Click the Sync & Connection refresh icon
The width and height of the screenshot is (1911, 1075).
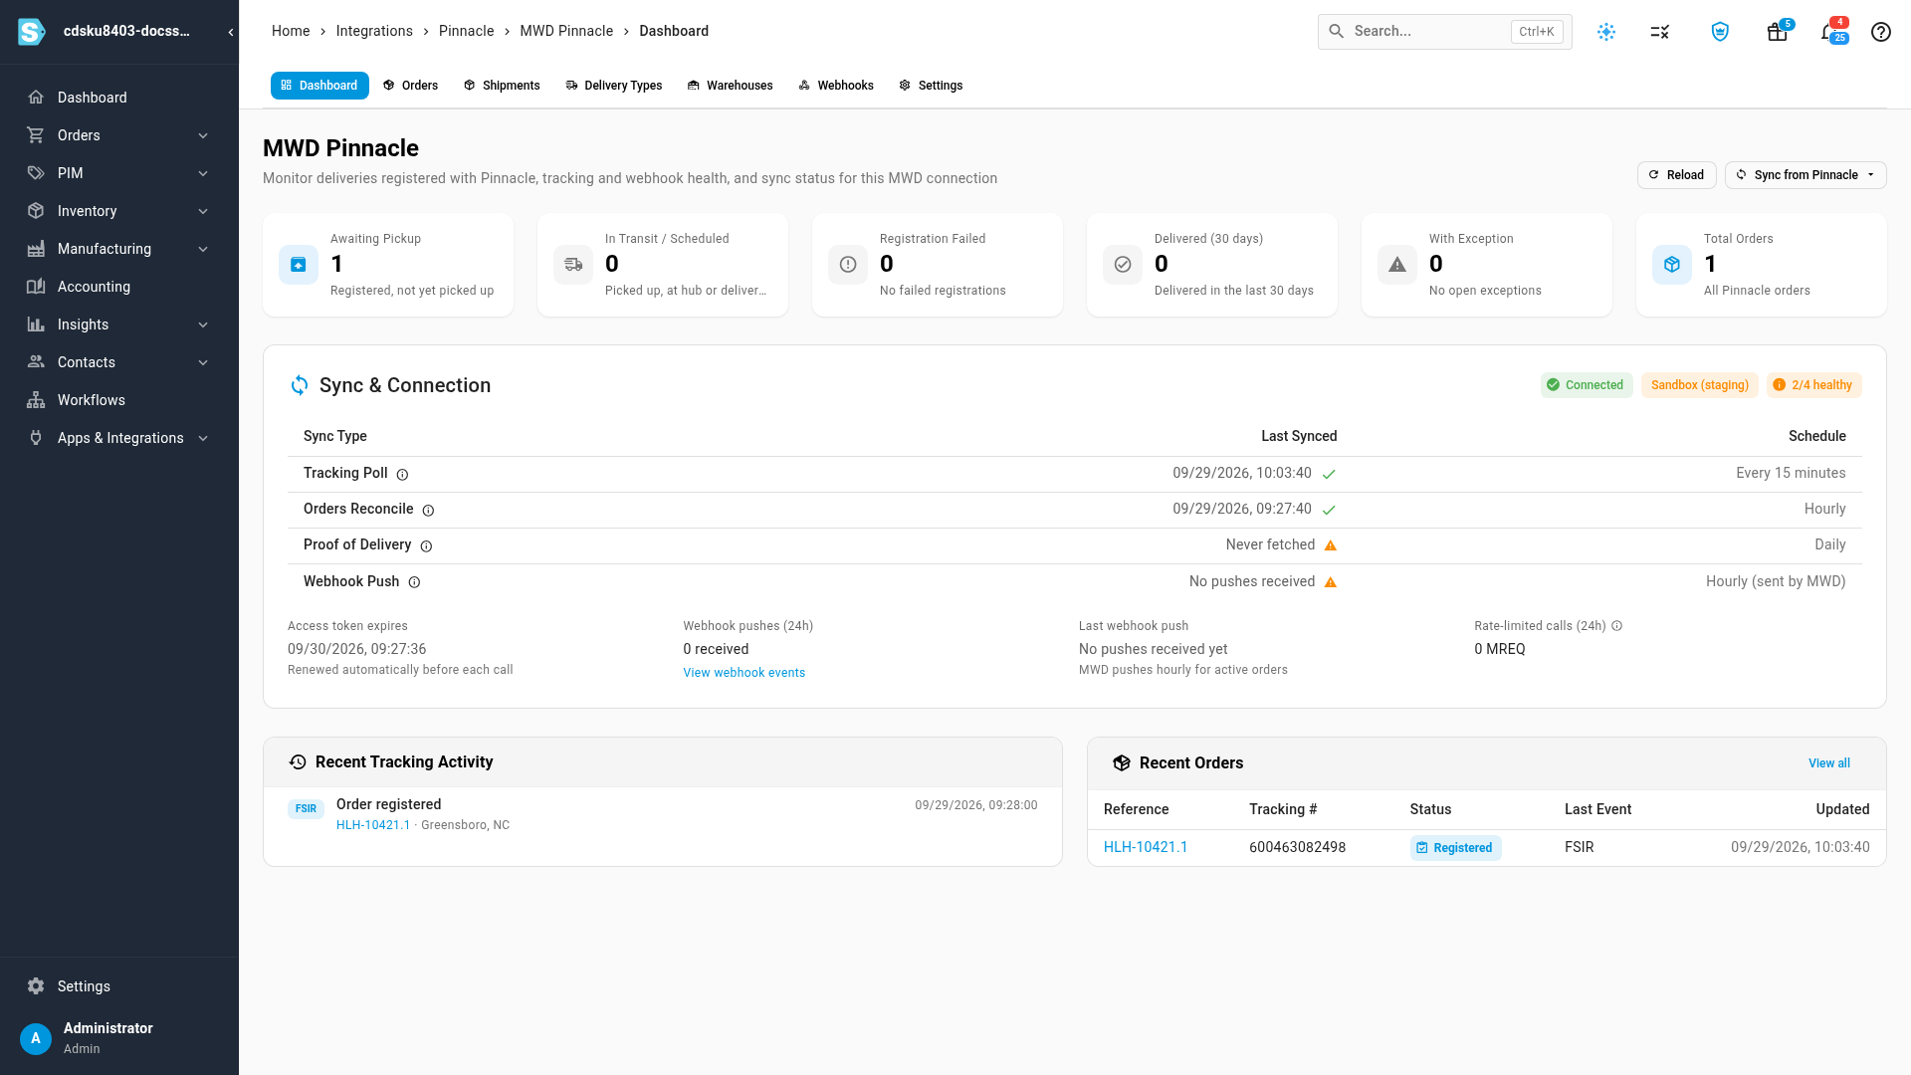[300, 385]
